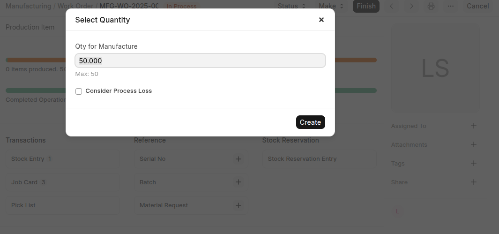Click the Qty for Manufacture field
This screenshot has height=234, width=499.
click(200, 60)
